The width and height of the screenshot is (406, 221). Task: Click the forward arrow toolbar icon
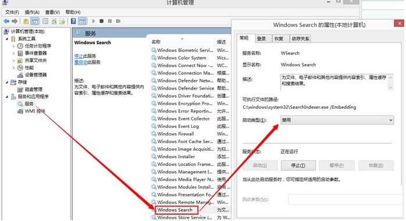coord(15,21)
